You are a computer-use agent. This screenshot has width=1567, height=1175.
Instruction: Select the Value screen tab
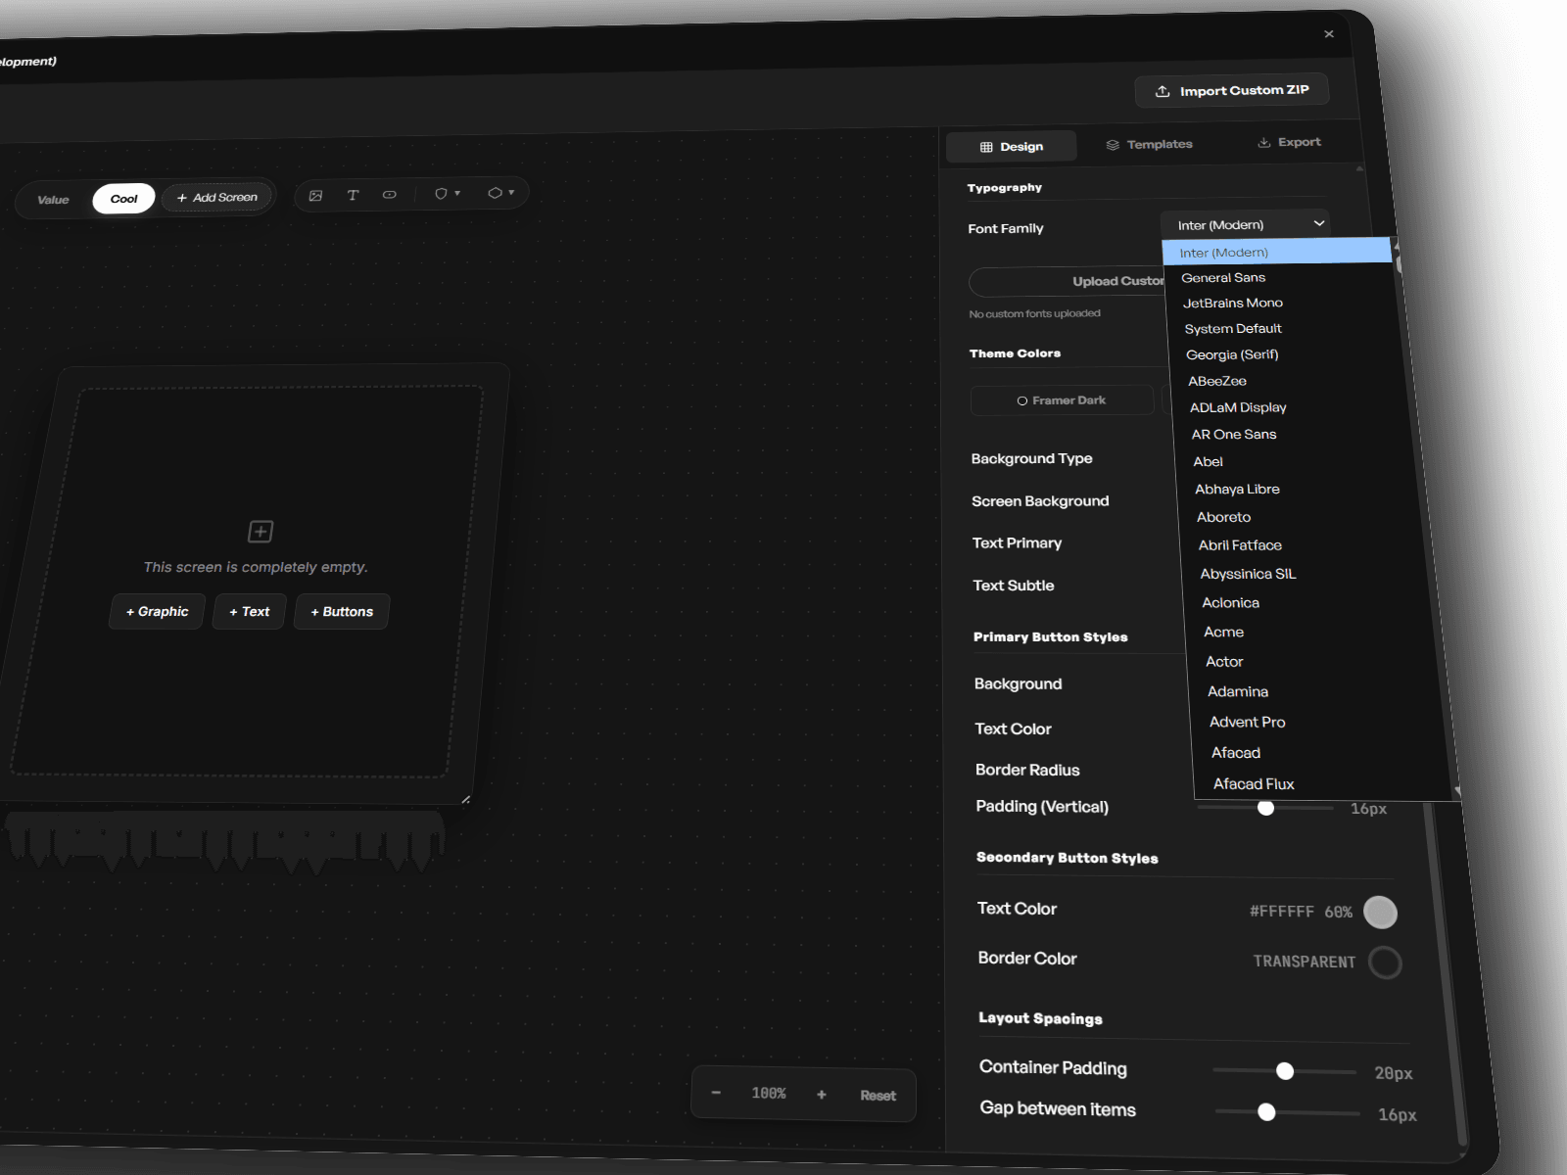click(53, 200)
